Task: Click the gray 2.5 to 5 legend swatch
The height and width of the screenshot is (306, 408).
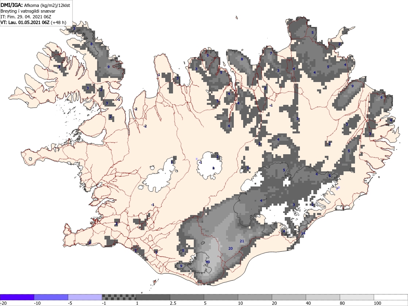Action: pyautogui.click(x=187, y=297)
